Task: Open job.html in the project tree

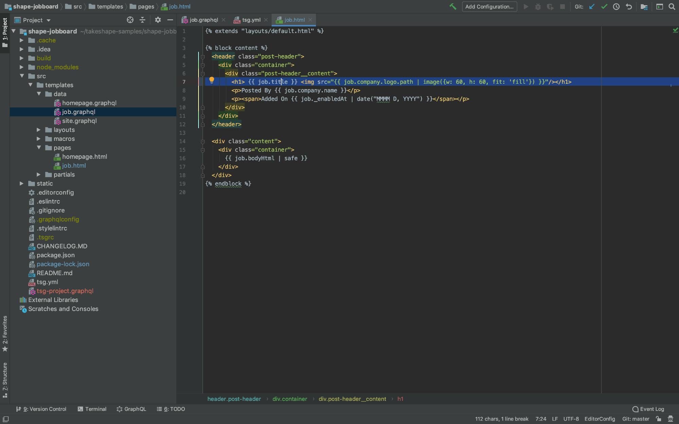Action: tap(74, 166)
